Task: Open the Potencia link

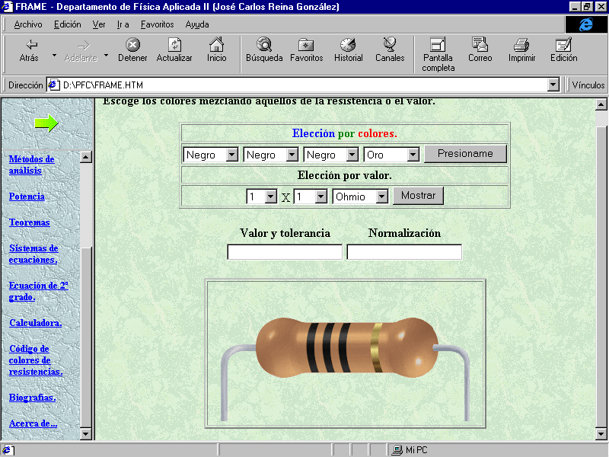Action: 27,197
